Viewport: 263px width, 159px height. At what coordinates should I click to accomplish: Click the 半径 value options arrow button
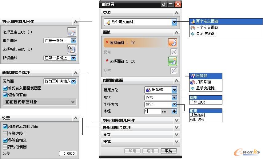pos(174,112)
